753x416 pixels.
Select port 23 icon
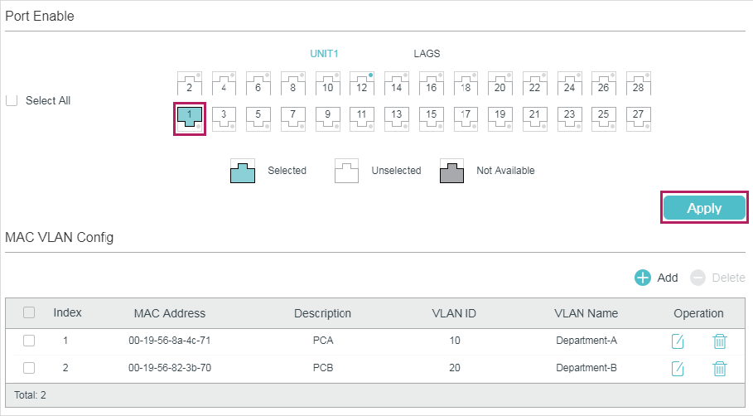click(570, 119)
